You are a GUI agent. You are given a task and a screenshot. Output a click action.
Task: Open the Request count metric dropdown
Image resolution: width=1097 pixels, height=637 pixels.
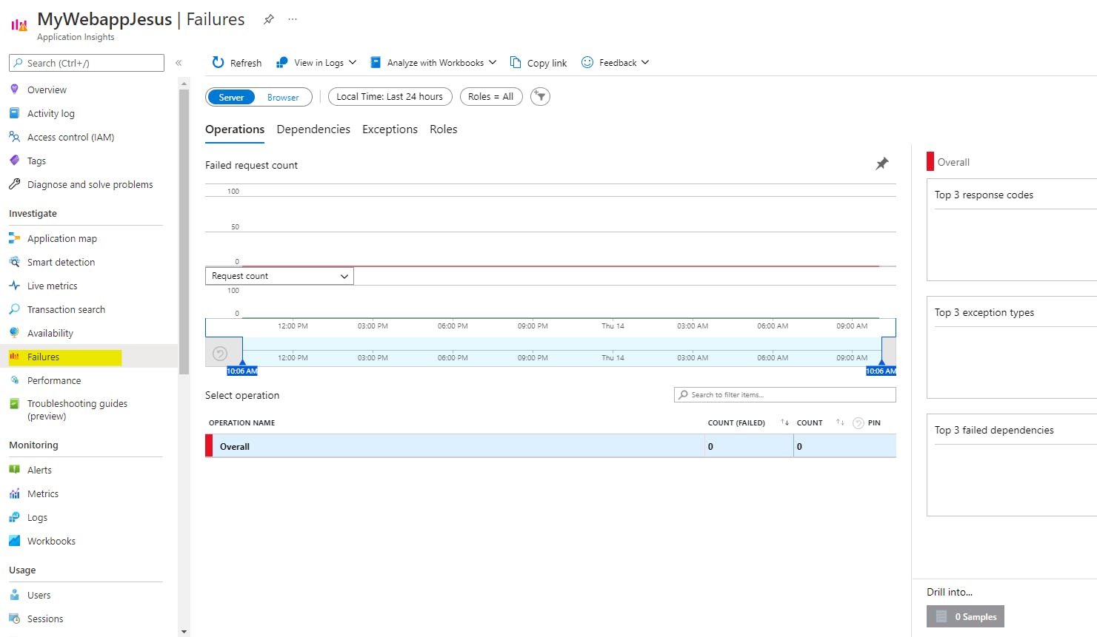click(279, 276)
